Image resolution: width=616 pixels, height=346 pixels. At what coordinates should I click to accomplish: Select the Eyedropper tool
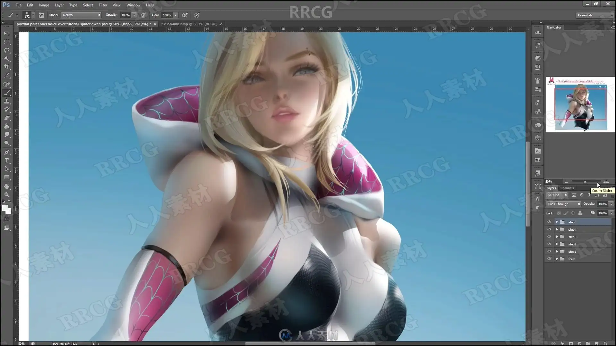[x=7, y=76]
